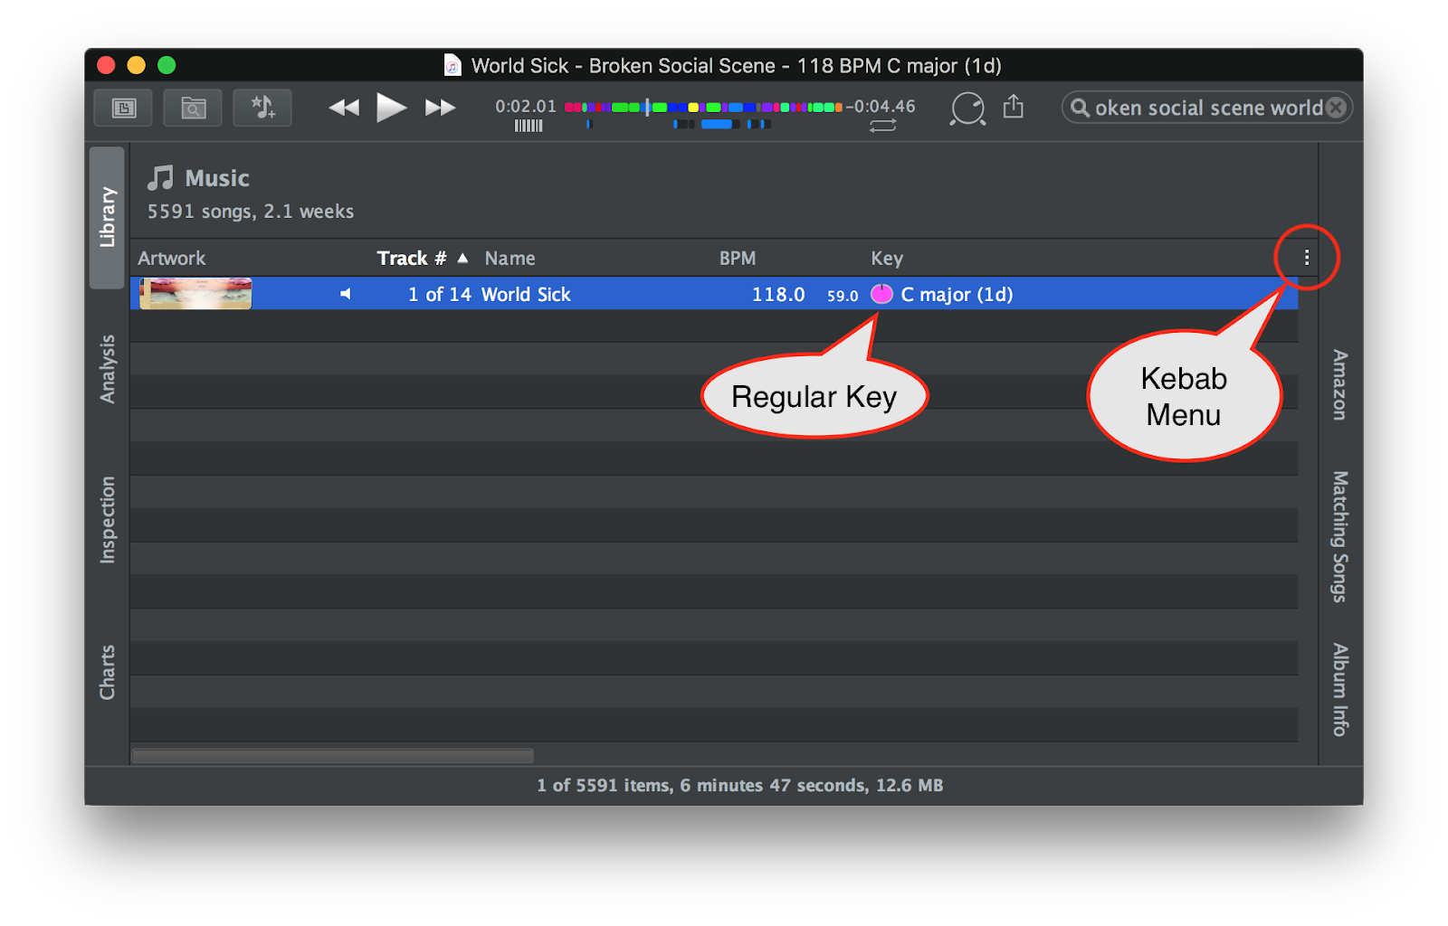Toggle the beat bars icon under elapsed time
This screenshot has height=926, width=1448.
pyautogui.click(x=529, y=126)
